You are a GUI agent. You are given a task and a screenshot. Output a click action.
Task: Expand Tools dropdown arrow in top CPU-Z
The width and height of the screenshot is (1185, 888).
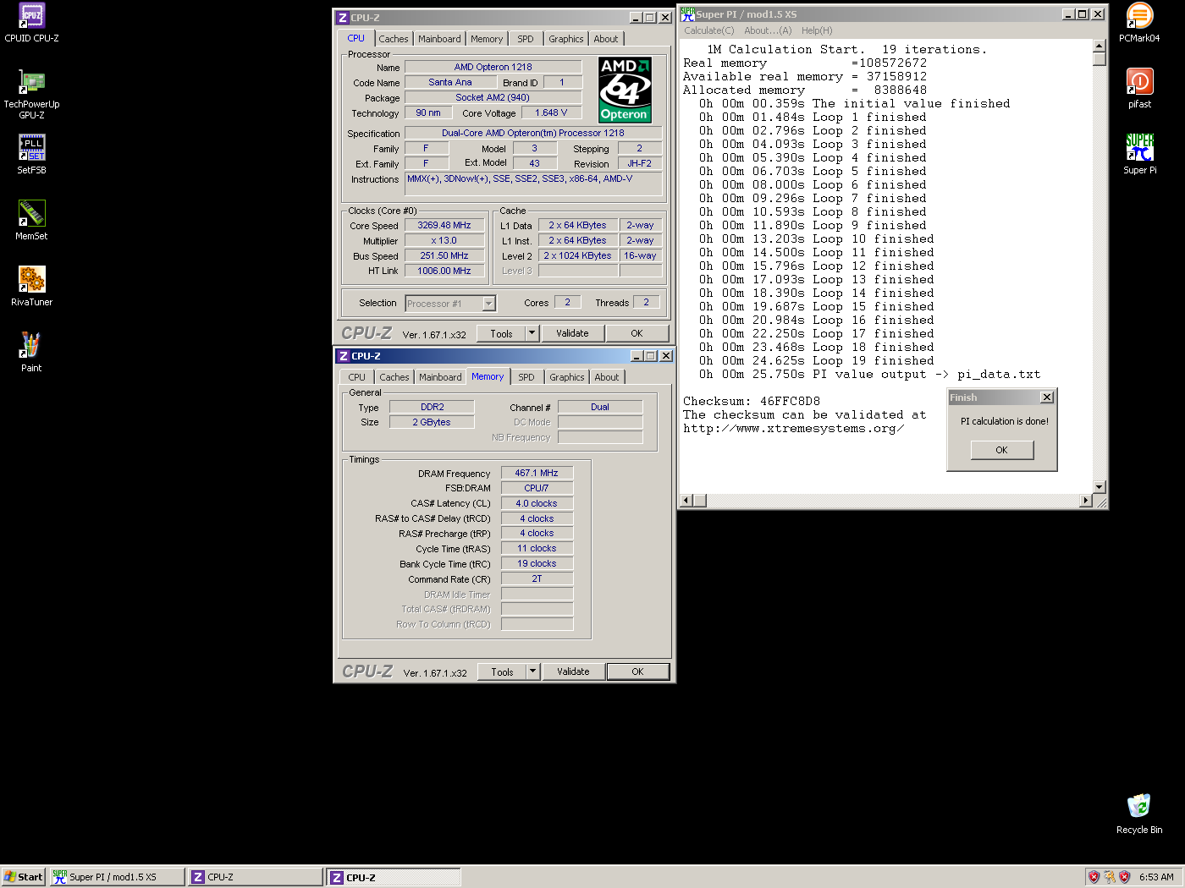pyautogui.click(x=532, y=333)
